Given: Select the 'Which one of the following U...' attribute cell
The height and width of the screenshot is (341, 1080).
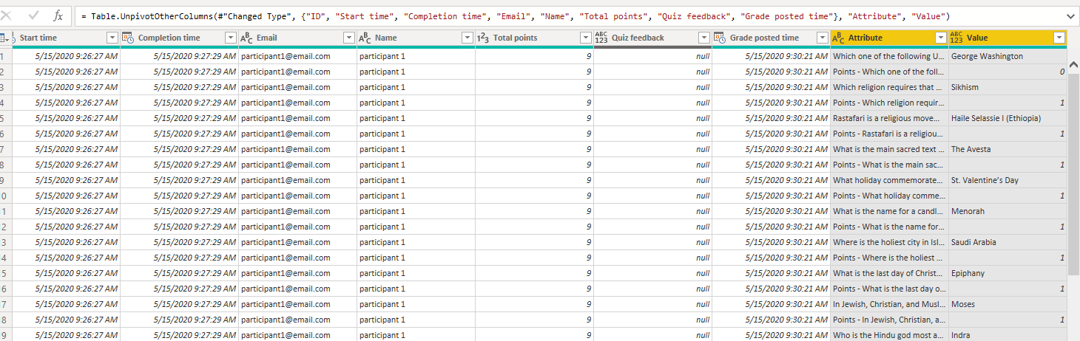Looking at the screenshot, I should (889, 56).
